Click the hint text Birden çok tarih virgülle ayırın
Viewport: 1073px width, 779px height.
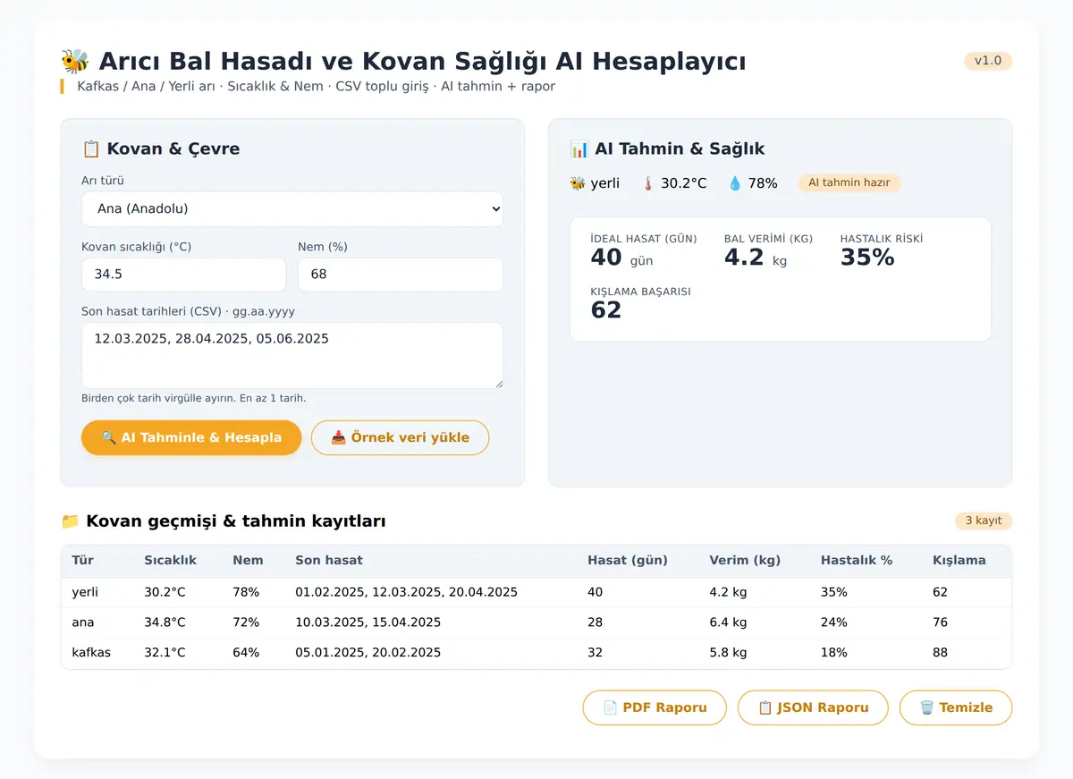click(x=194, y=398)
